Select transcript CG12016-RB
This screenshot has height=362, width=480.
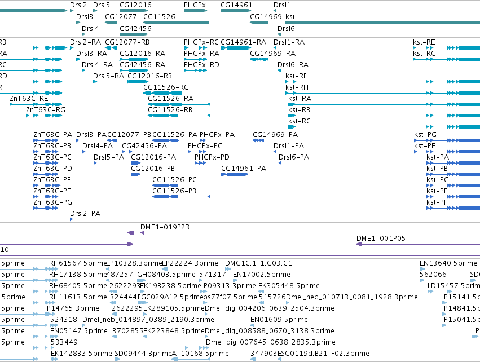click(149, 76)
